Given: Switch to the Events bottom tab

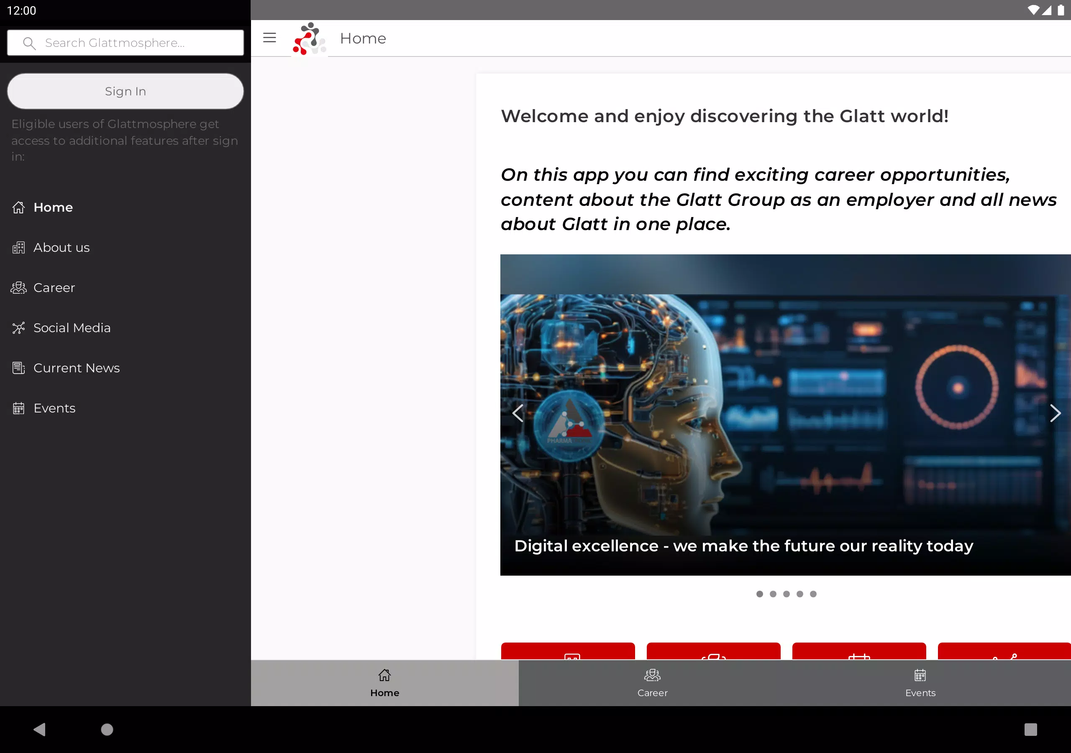Looking at the screenshot, I should 920,683.
